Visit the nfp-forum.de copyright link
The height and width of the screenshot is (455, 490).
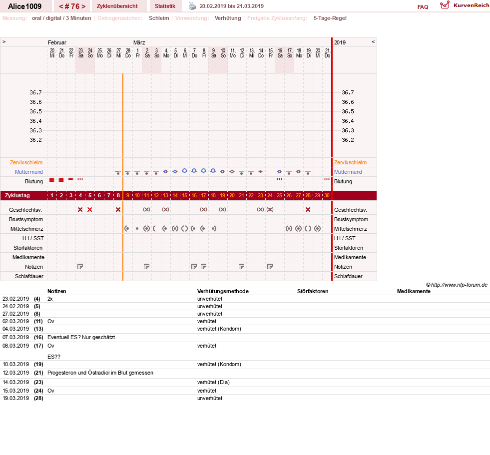pos(457,285)
